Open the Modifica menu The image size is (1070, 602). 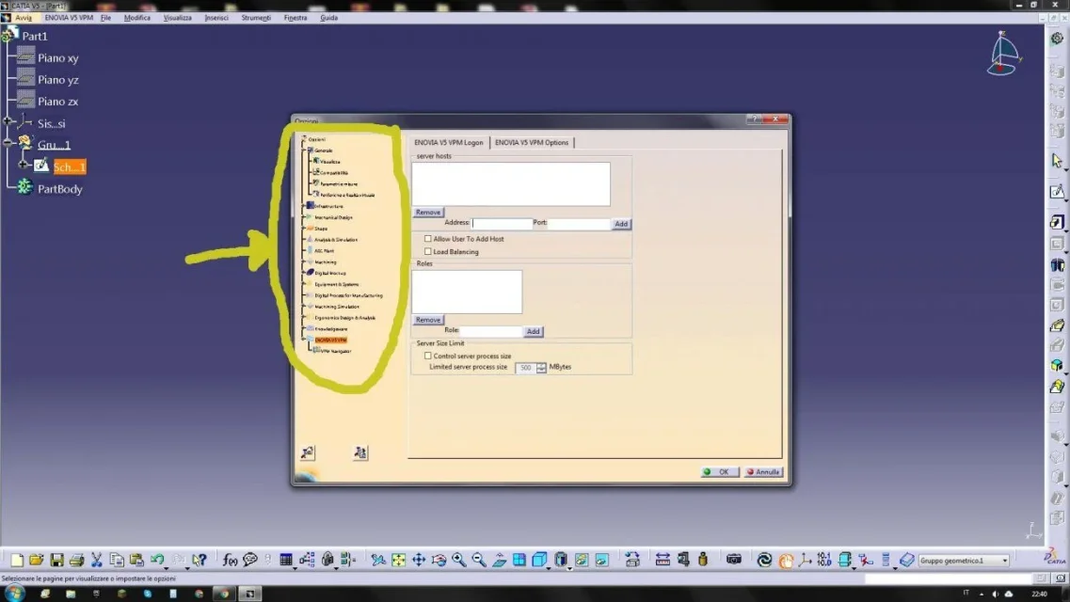click(137, 18)
